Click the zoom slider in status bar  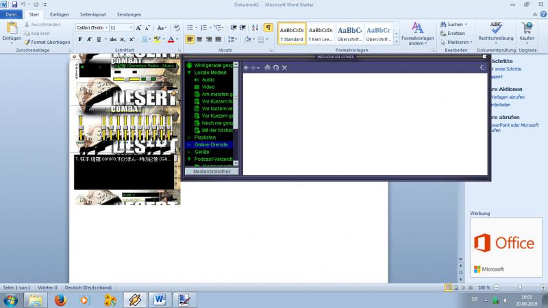click(x=520, y=287)
